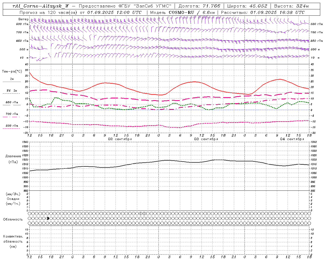Viewport: 324px width, 259px height.
Task: Click the dash-dot 700 гПа legend line
Action: (12, 117)
